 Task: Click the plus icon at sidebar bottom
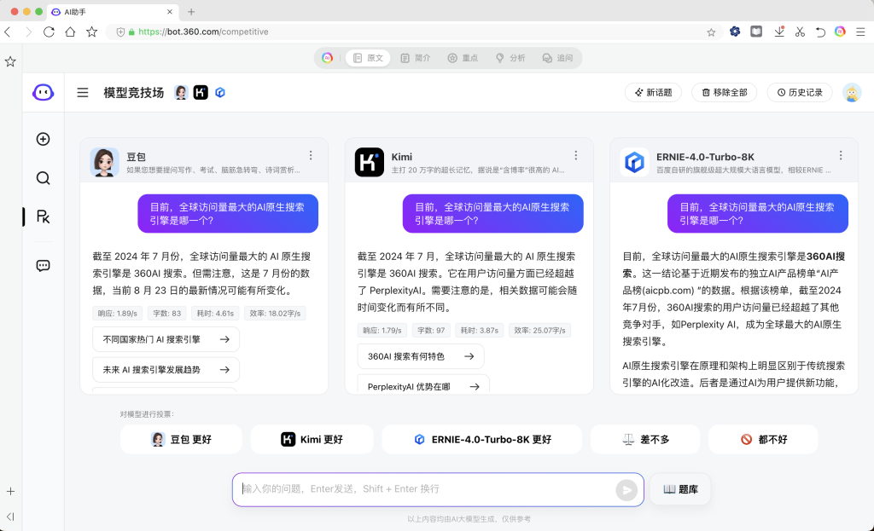point(10,492)
